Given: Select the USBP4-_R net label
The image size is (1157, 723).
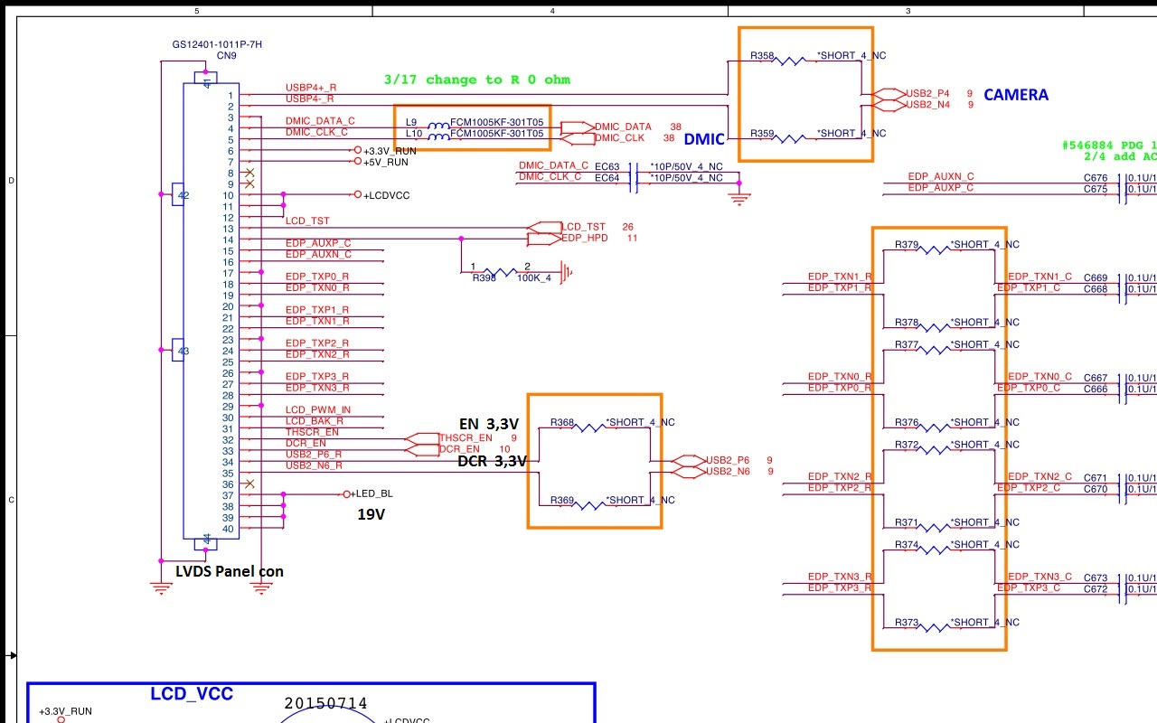Looking at the screenshot, I should [x=310, y=99].
